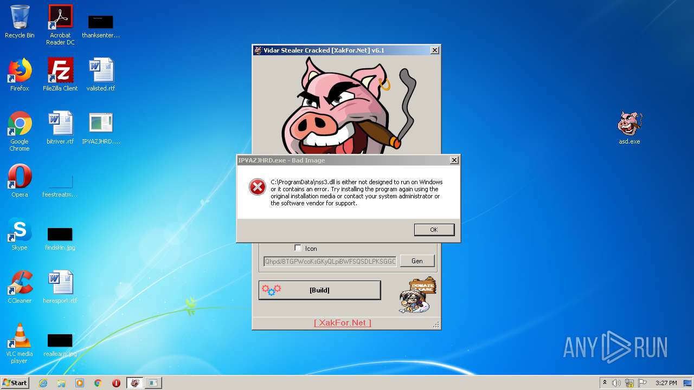Open the Start menu
This screenshot has height=390, width=694.
pyautogui.click(x=15, y=383)
